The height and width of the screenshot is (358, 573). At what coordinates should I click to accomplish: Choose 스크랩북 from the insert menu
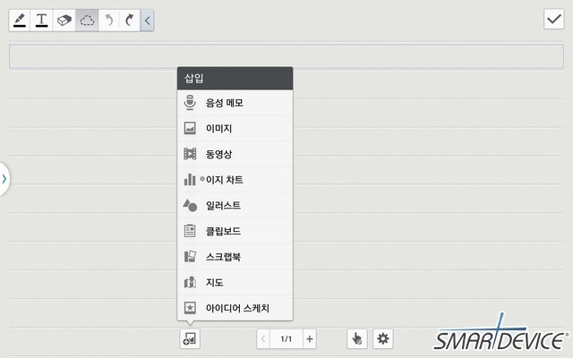[235, 257]
